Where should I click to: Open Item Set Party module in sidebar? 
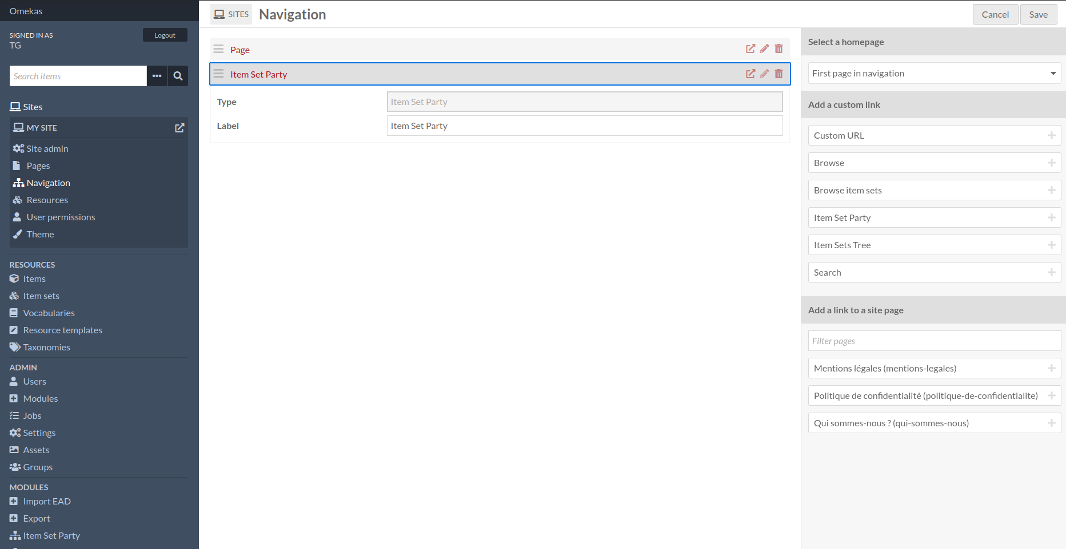click(x=45, y=535)
